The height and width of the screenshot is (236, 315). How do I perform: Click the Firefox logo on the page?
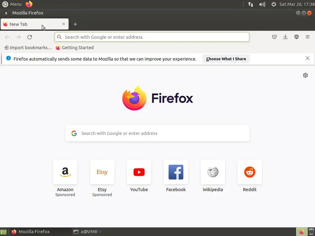(x=157, y=98)
